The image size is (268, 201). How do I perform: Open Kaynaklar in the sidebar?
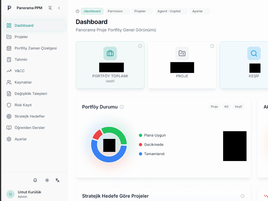tap(34, 82)
